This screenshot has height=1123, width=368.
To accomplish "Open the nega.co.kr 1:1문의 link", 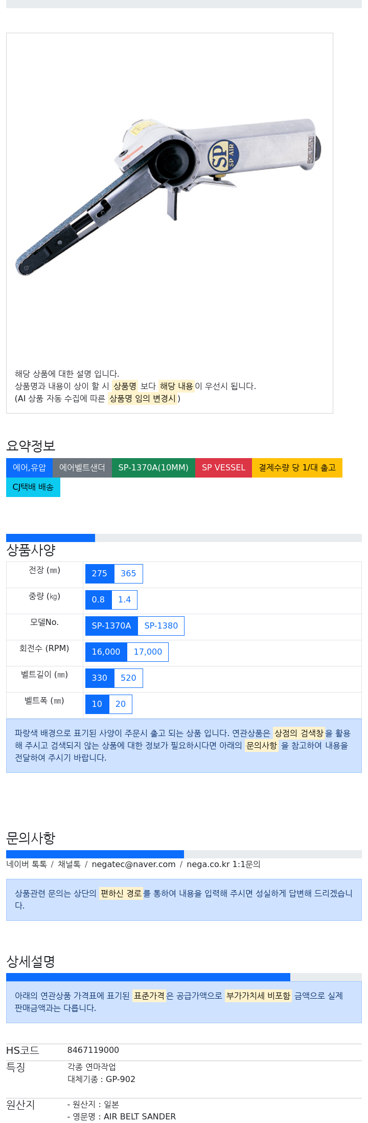I will (x=223, y=864).
